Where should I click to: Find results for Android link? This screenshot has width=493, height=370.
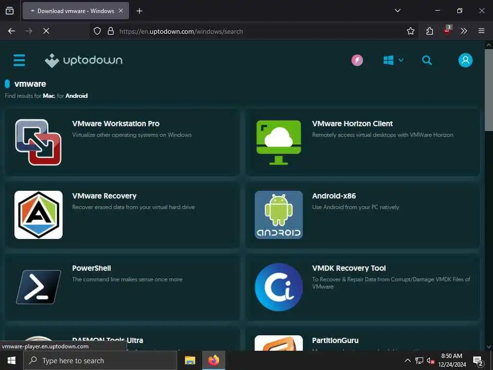77,96
